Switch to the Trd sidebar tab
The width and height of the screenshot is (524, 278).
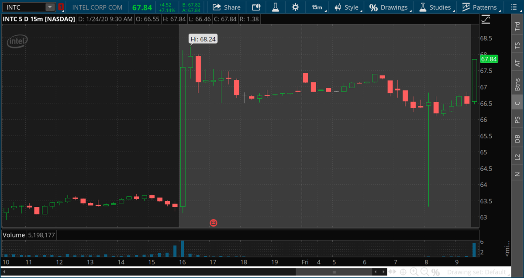(517, 26)
